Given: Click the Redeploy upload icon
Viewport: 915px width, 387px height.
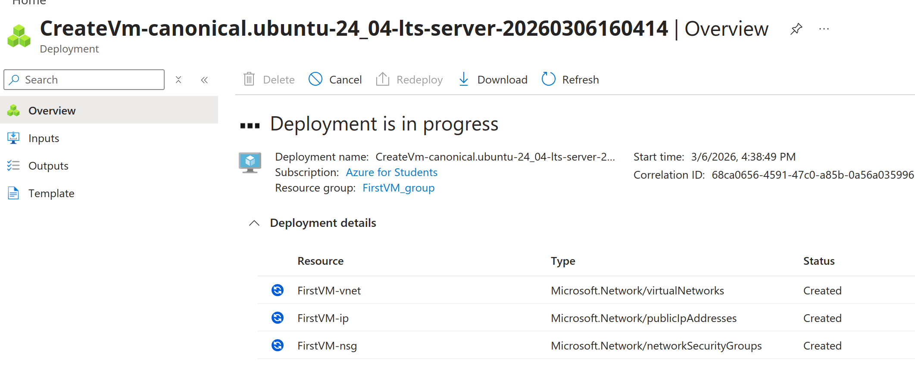Looking at the screenshot, I should pos(382,79).
